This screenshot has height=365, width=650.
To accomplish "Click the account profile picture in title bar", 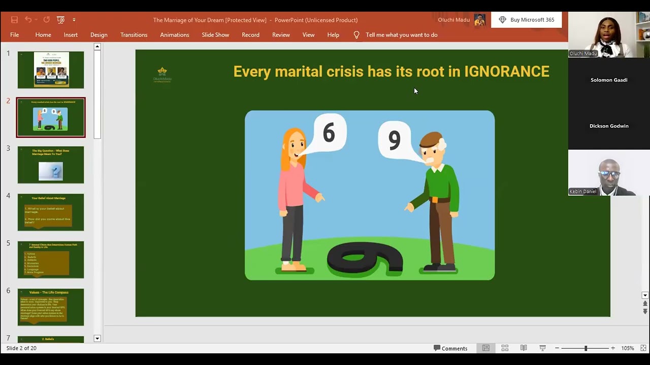I will [479, 20].
